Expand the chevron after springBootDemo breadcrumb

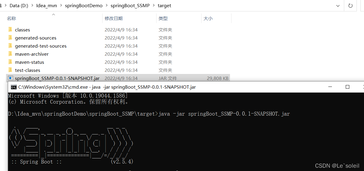pos(106,5)
